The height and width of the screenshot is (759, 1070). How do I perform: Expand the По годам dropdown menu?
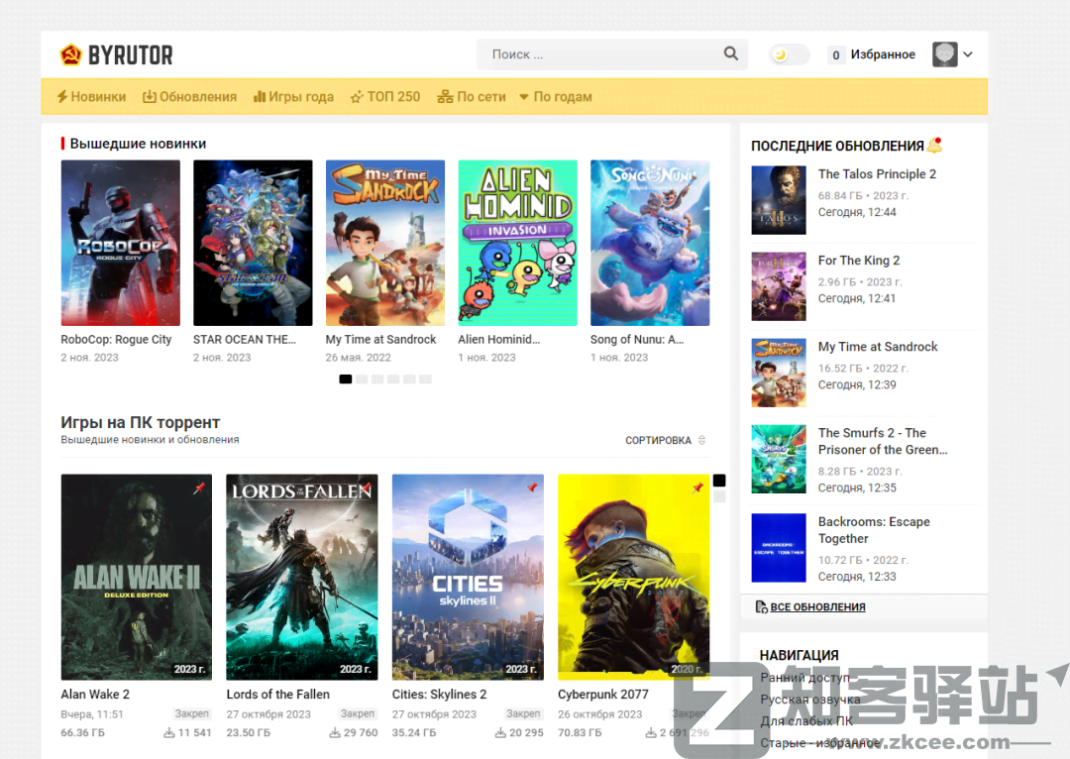pyautogui.click(x=556, y=97)
